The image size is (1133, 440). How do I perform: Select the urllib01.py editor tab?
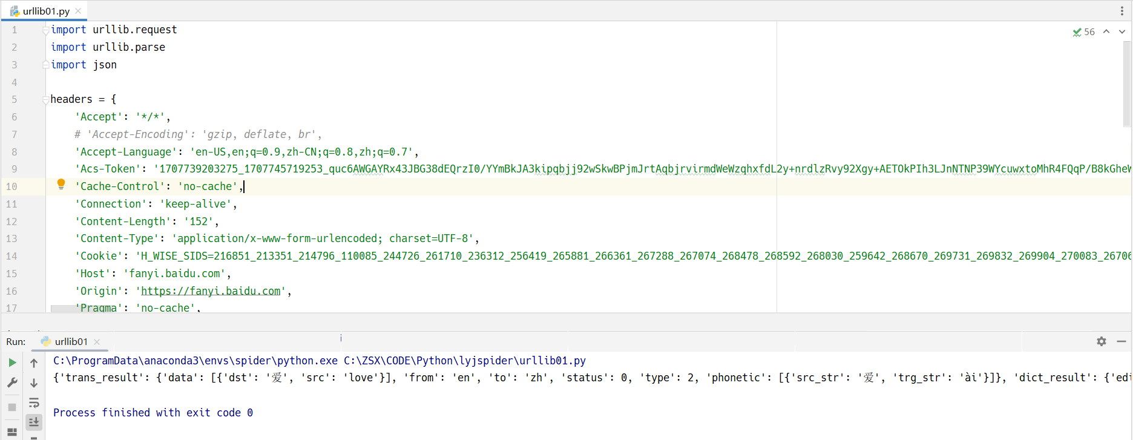(46, 11)
